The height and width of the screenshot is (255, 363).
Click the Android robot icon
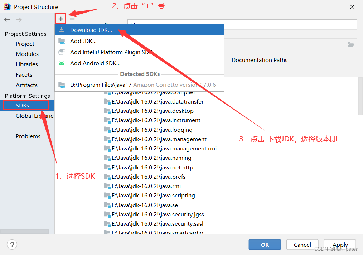coord(62,63)
